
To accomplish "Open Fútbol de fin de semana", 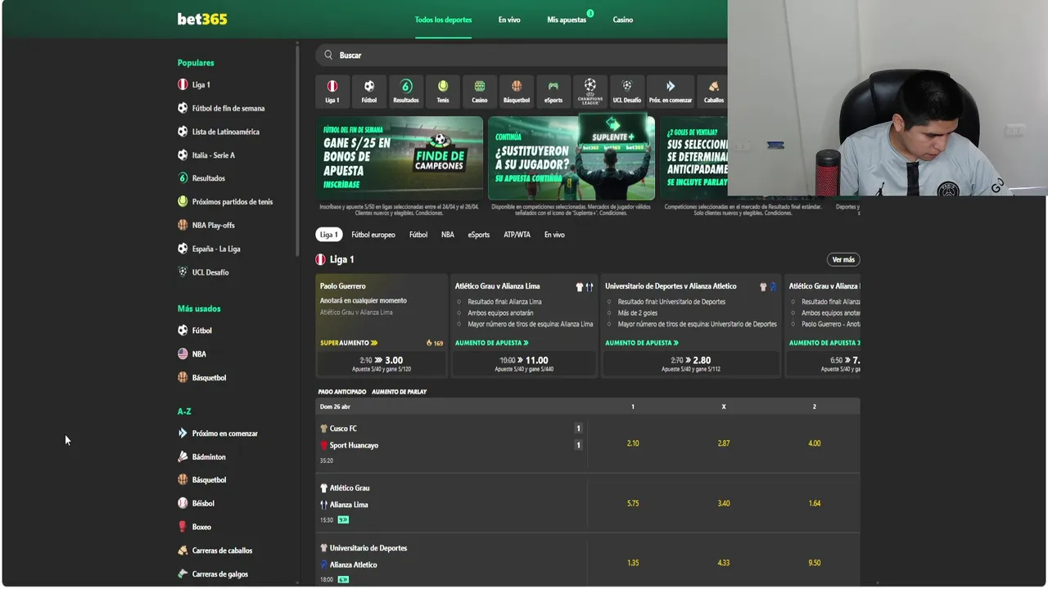I will point(221,108).
